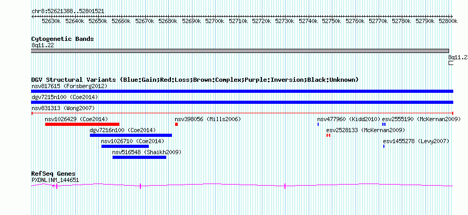Image resolution: width=468 pixels, height=215 pixels.
Task: Click the ruler's left end arrow
Action: tap(33, 17)
